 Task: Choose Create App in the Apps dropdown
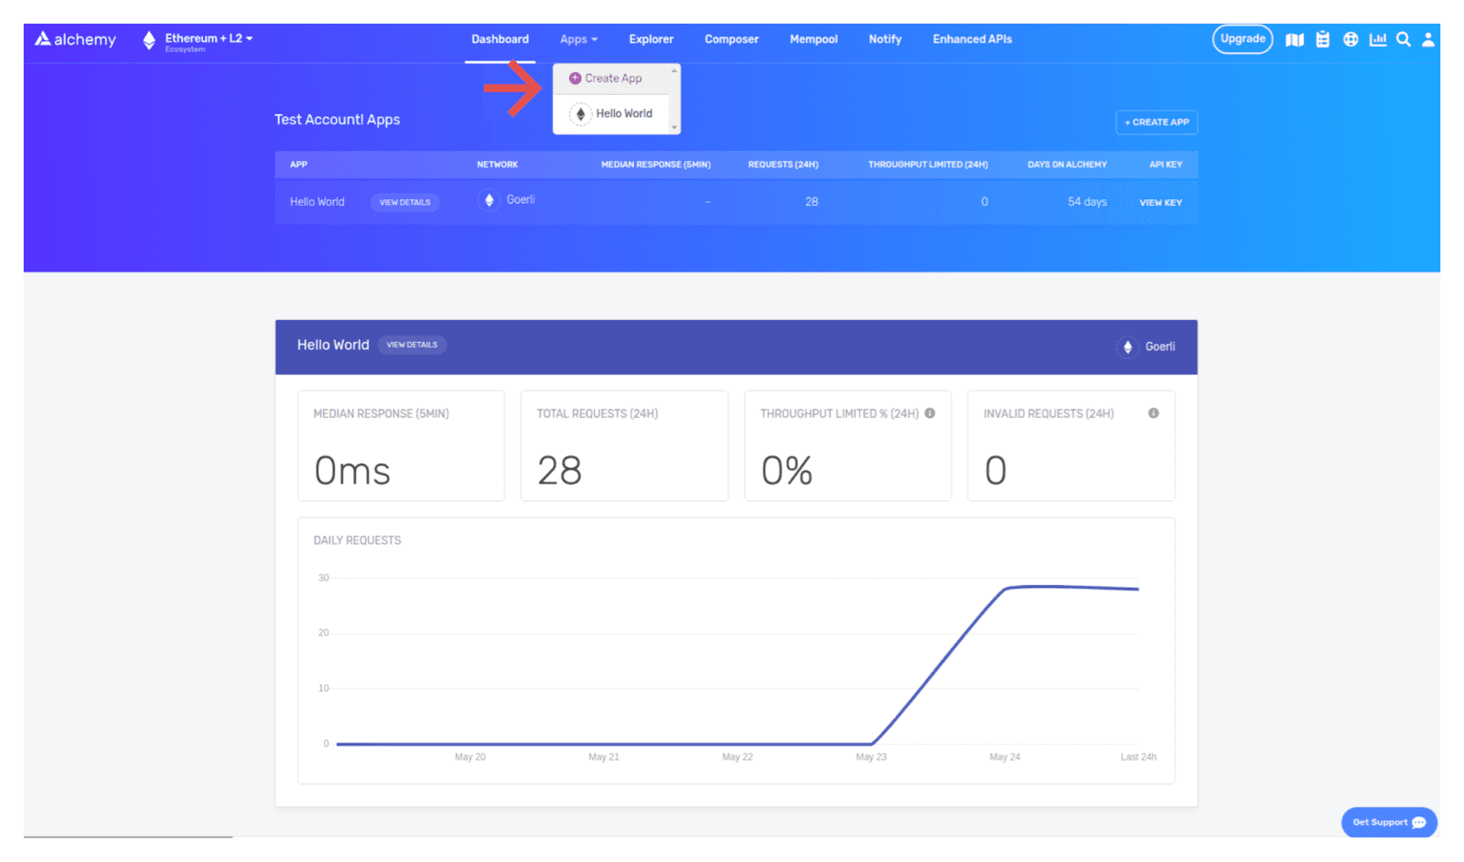(x=613, y=79)
